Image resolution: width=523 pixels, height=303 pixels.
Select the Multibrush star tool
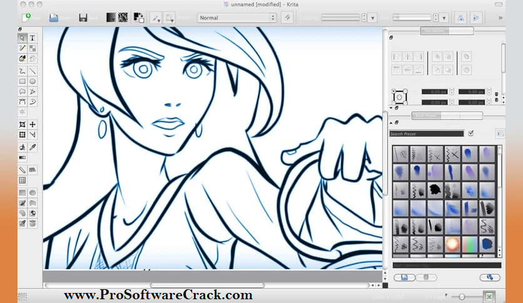point(23,112)
